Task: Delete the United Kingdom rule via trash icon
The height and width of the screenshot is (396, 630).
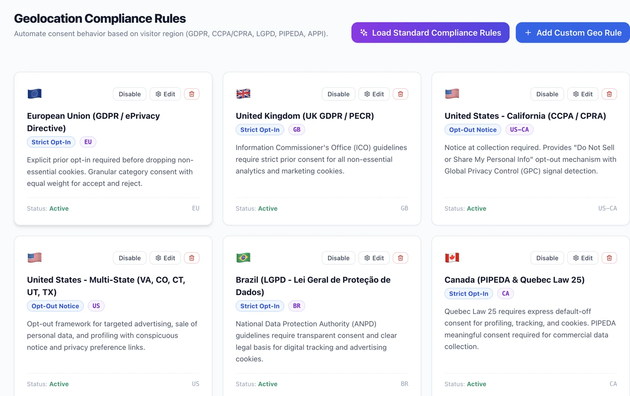Action: tap(400, 94)
